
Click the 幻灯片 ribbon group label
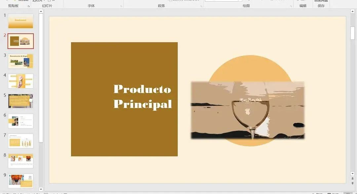[x=47, y=6]
